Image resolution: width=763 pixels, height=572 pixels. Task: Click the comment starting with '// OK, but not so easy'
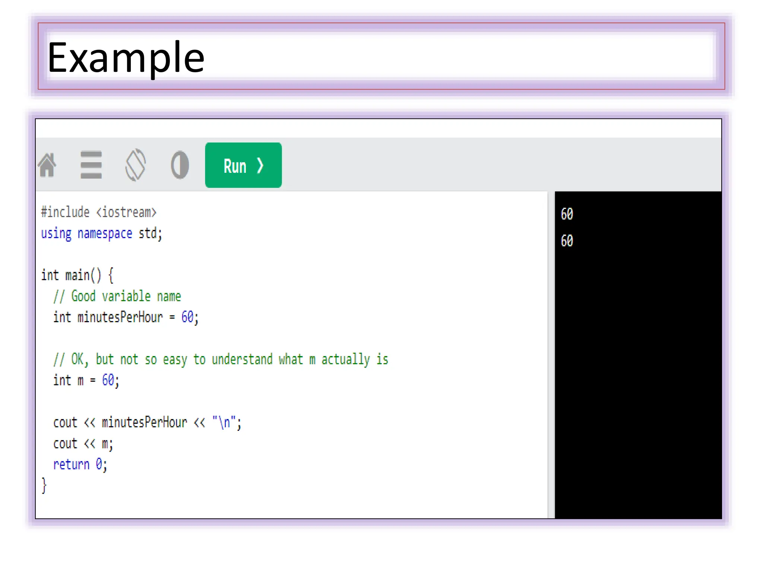coord(221,360)
